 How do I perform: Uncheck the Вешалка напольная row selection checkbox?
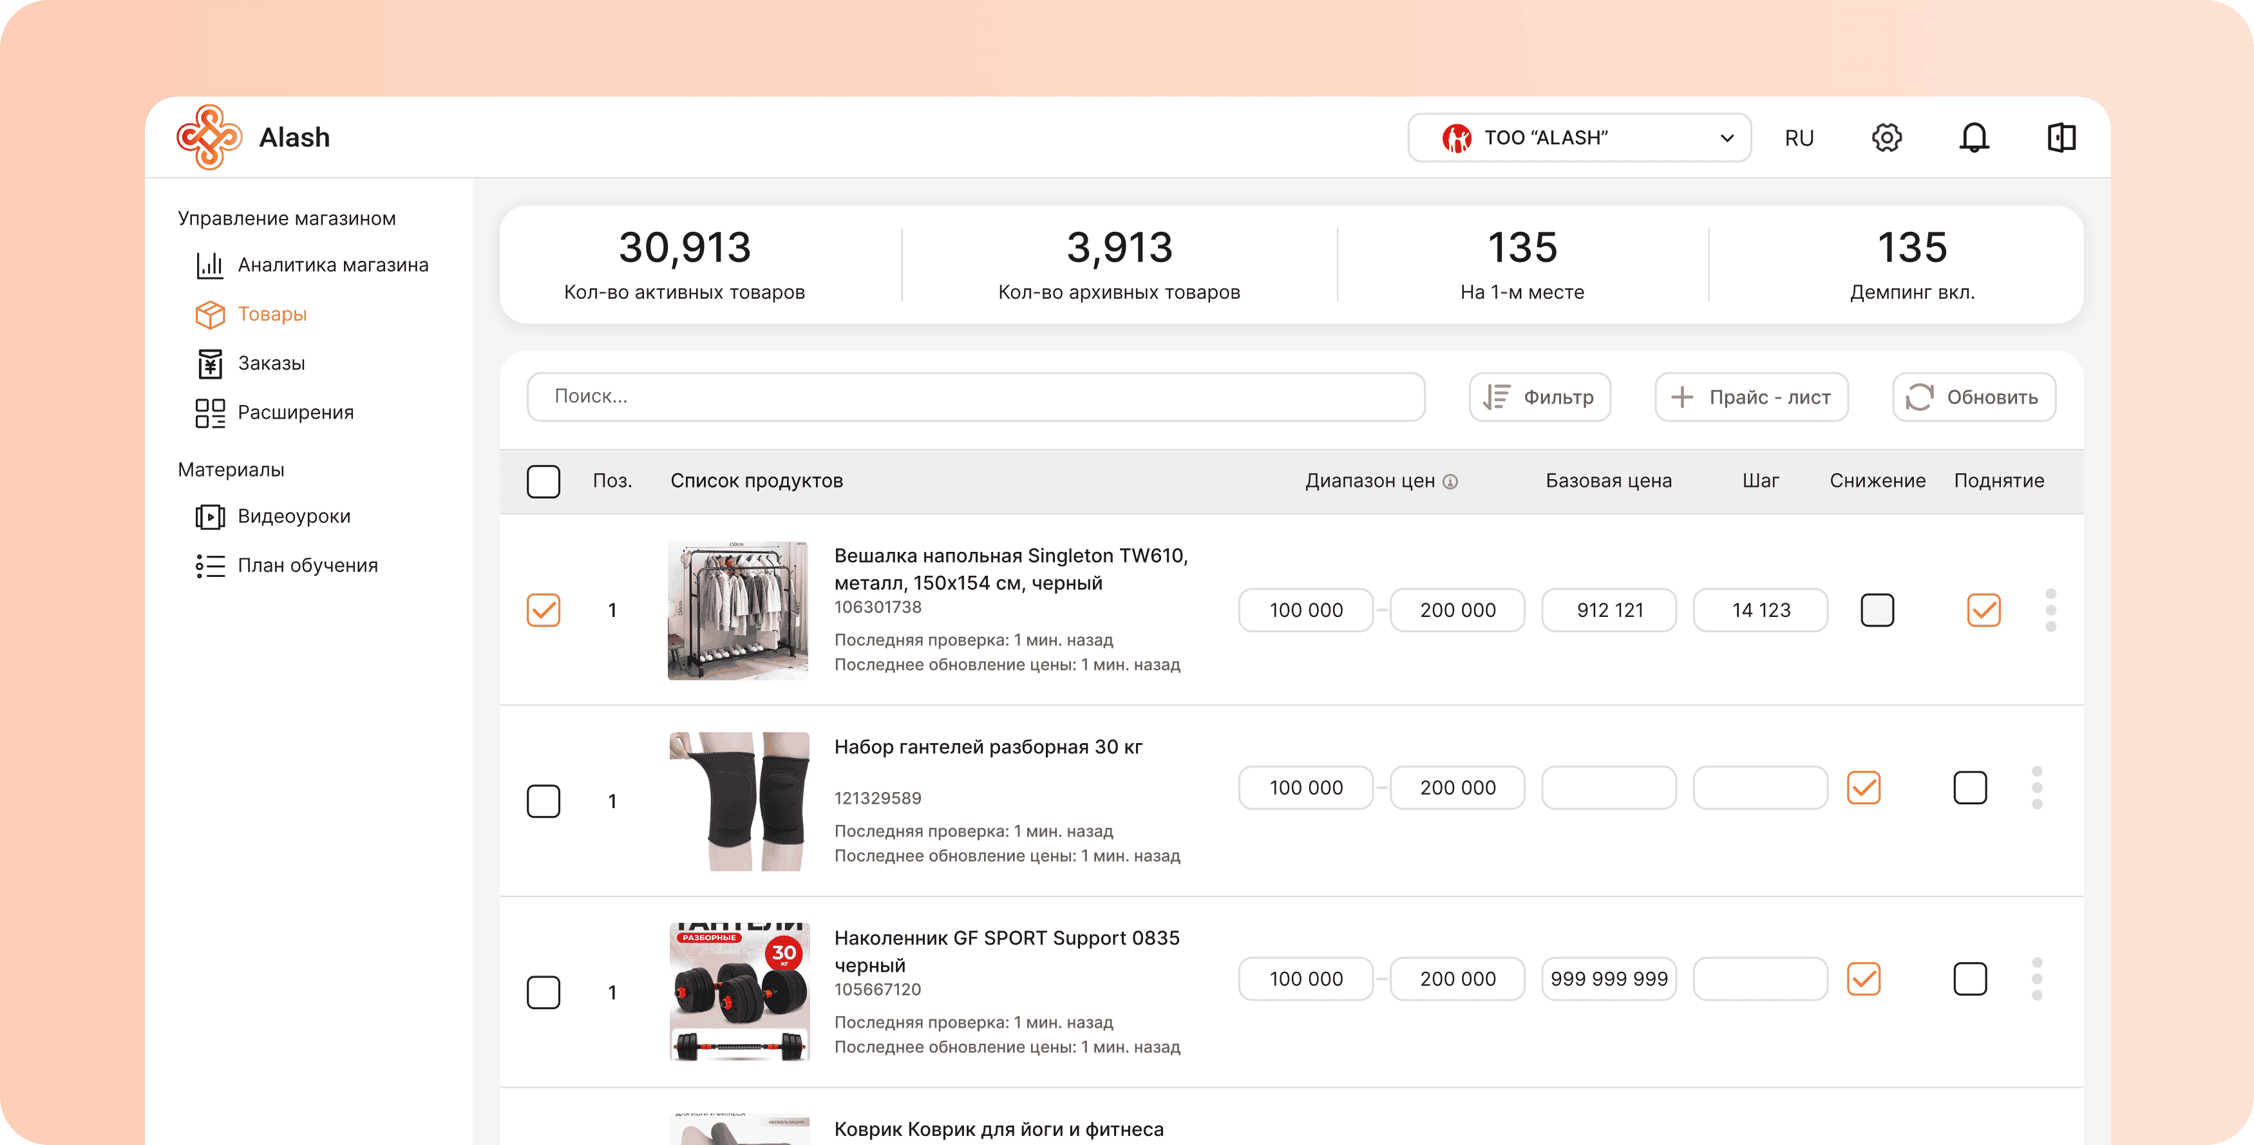click(x=544, y=610)
